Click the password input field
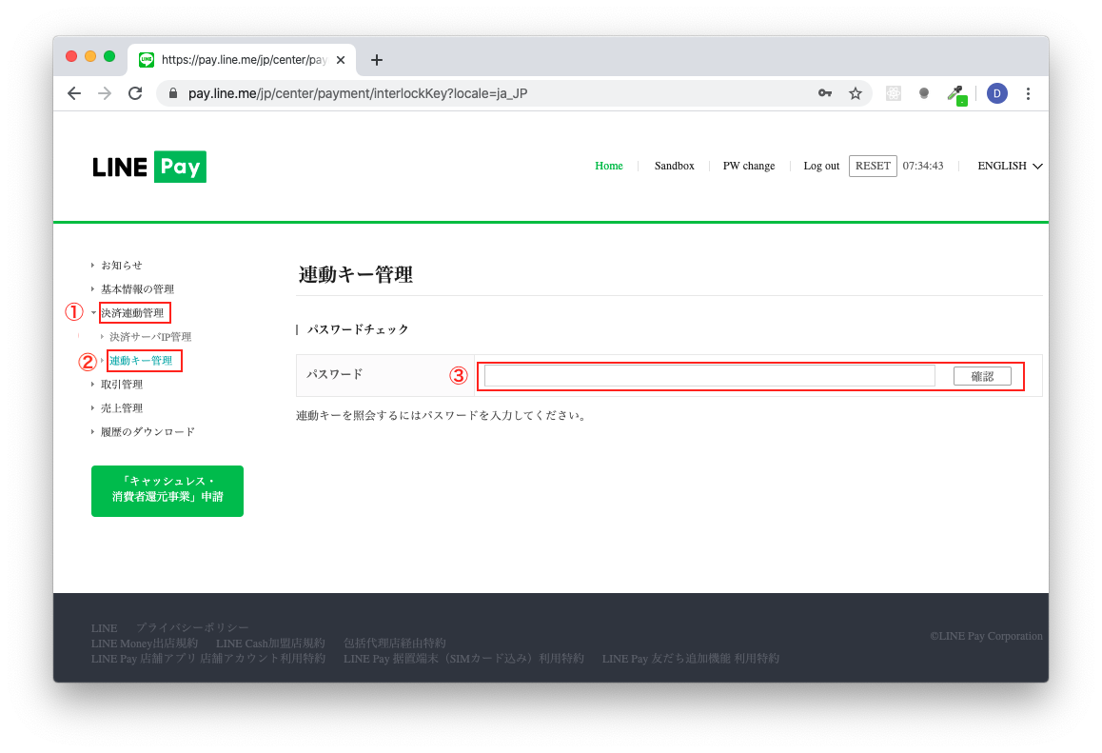 (709, 375)
